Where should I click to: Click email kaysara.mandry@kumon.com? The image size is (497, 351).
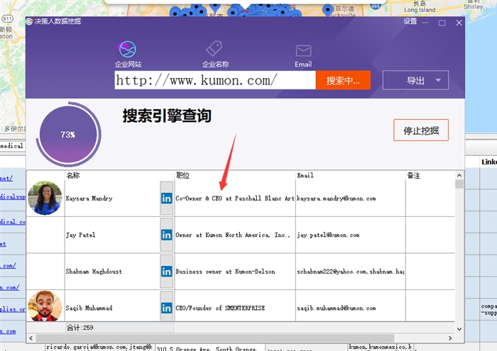(x=337, y=199)
